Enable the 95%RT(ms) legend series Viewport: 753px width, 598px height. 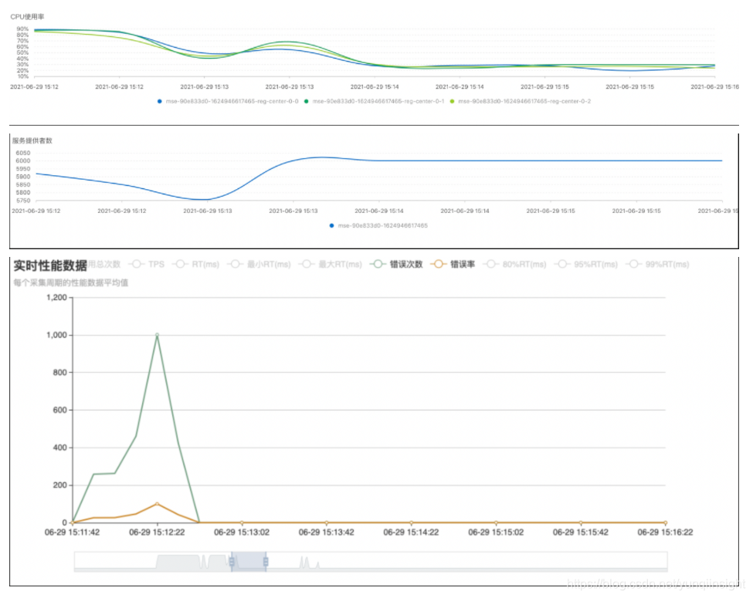pos(586,264)
